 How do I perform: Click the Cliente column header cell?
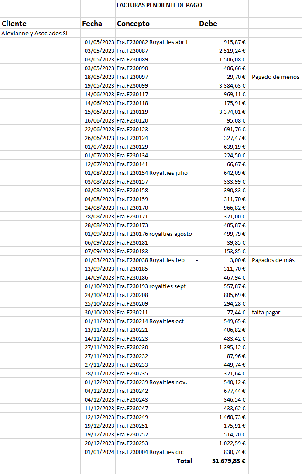(x=14, y=24)
